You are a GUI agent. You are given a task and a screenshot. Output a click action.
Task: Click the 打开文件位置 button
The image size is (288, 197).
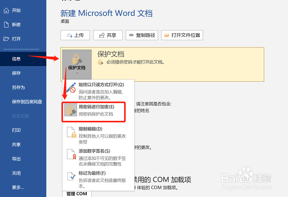(182, 35)
